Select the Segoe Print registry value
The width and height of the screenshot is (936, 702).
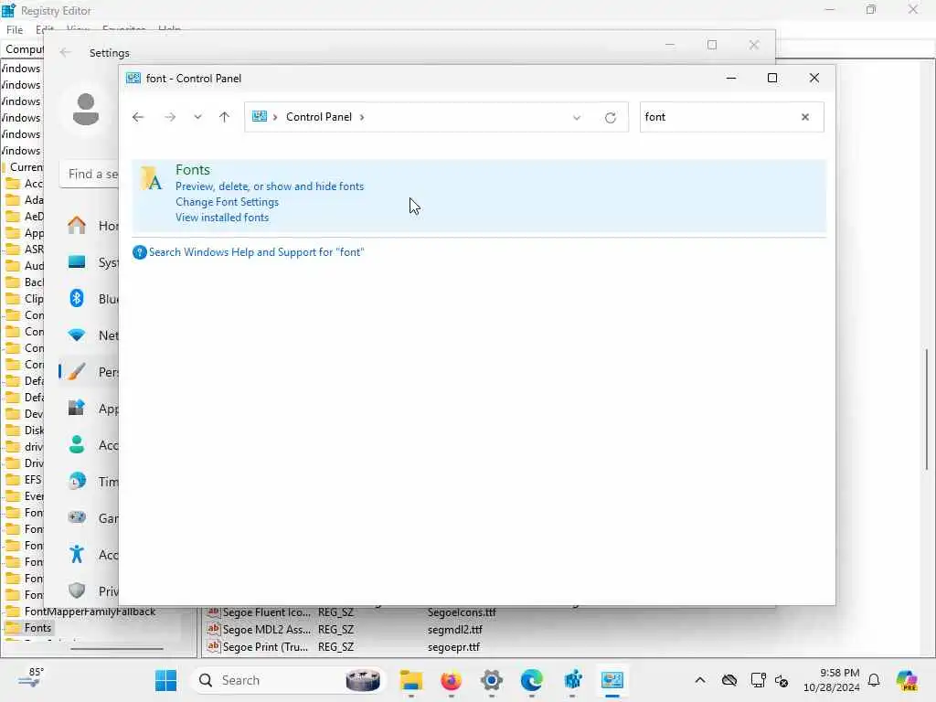265,646
